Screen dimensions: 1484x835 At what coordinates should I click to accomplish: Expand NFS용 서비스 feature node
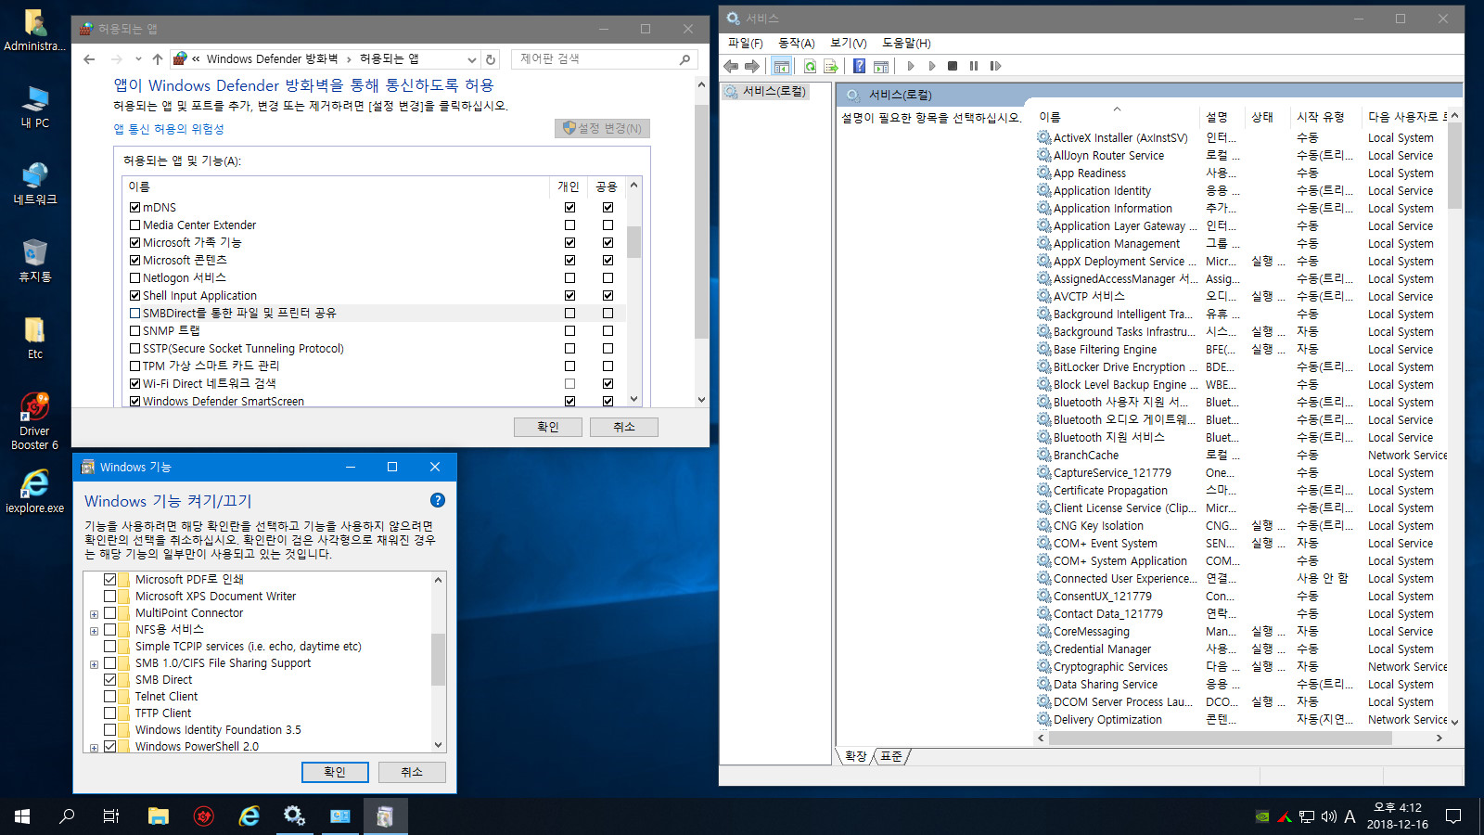pyautogui.click(x=94, y=631)
